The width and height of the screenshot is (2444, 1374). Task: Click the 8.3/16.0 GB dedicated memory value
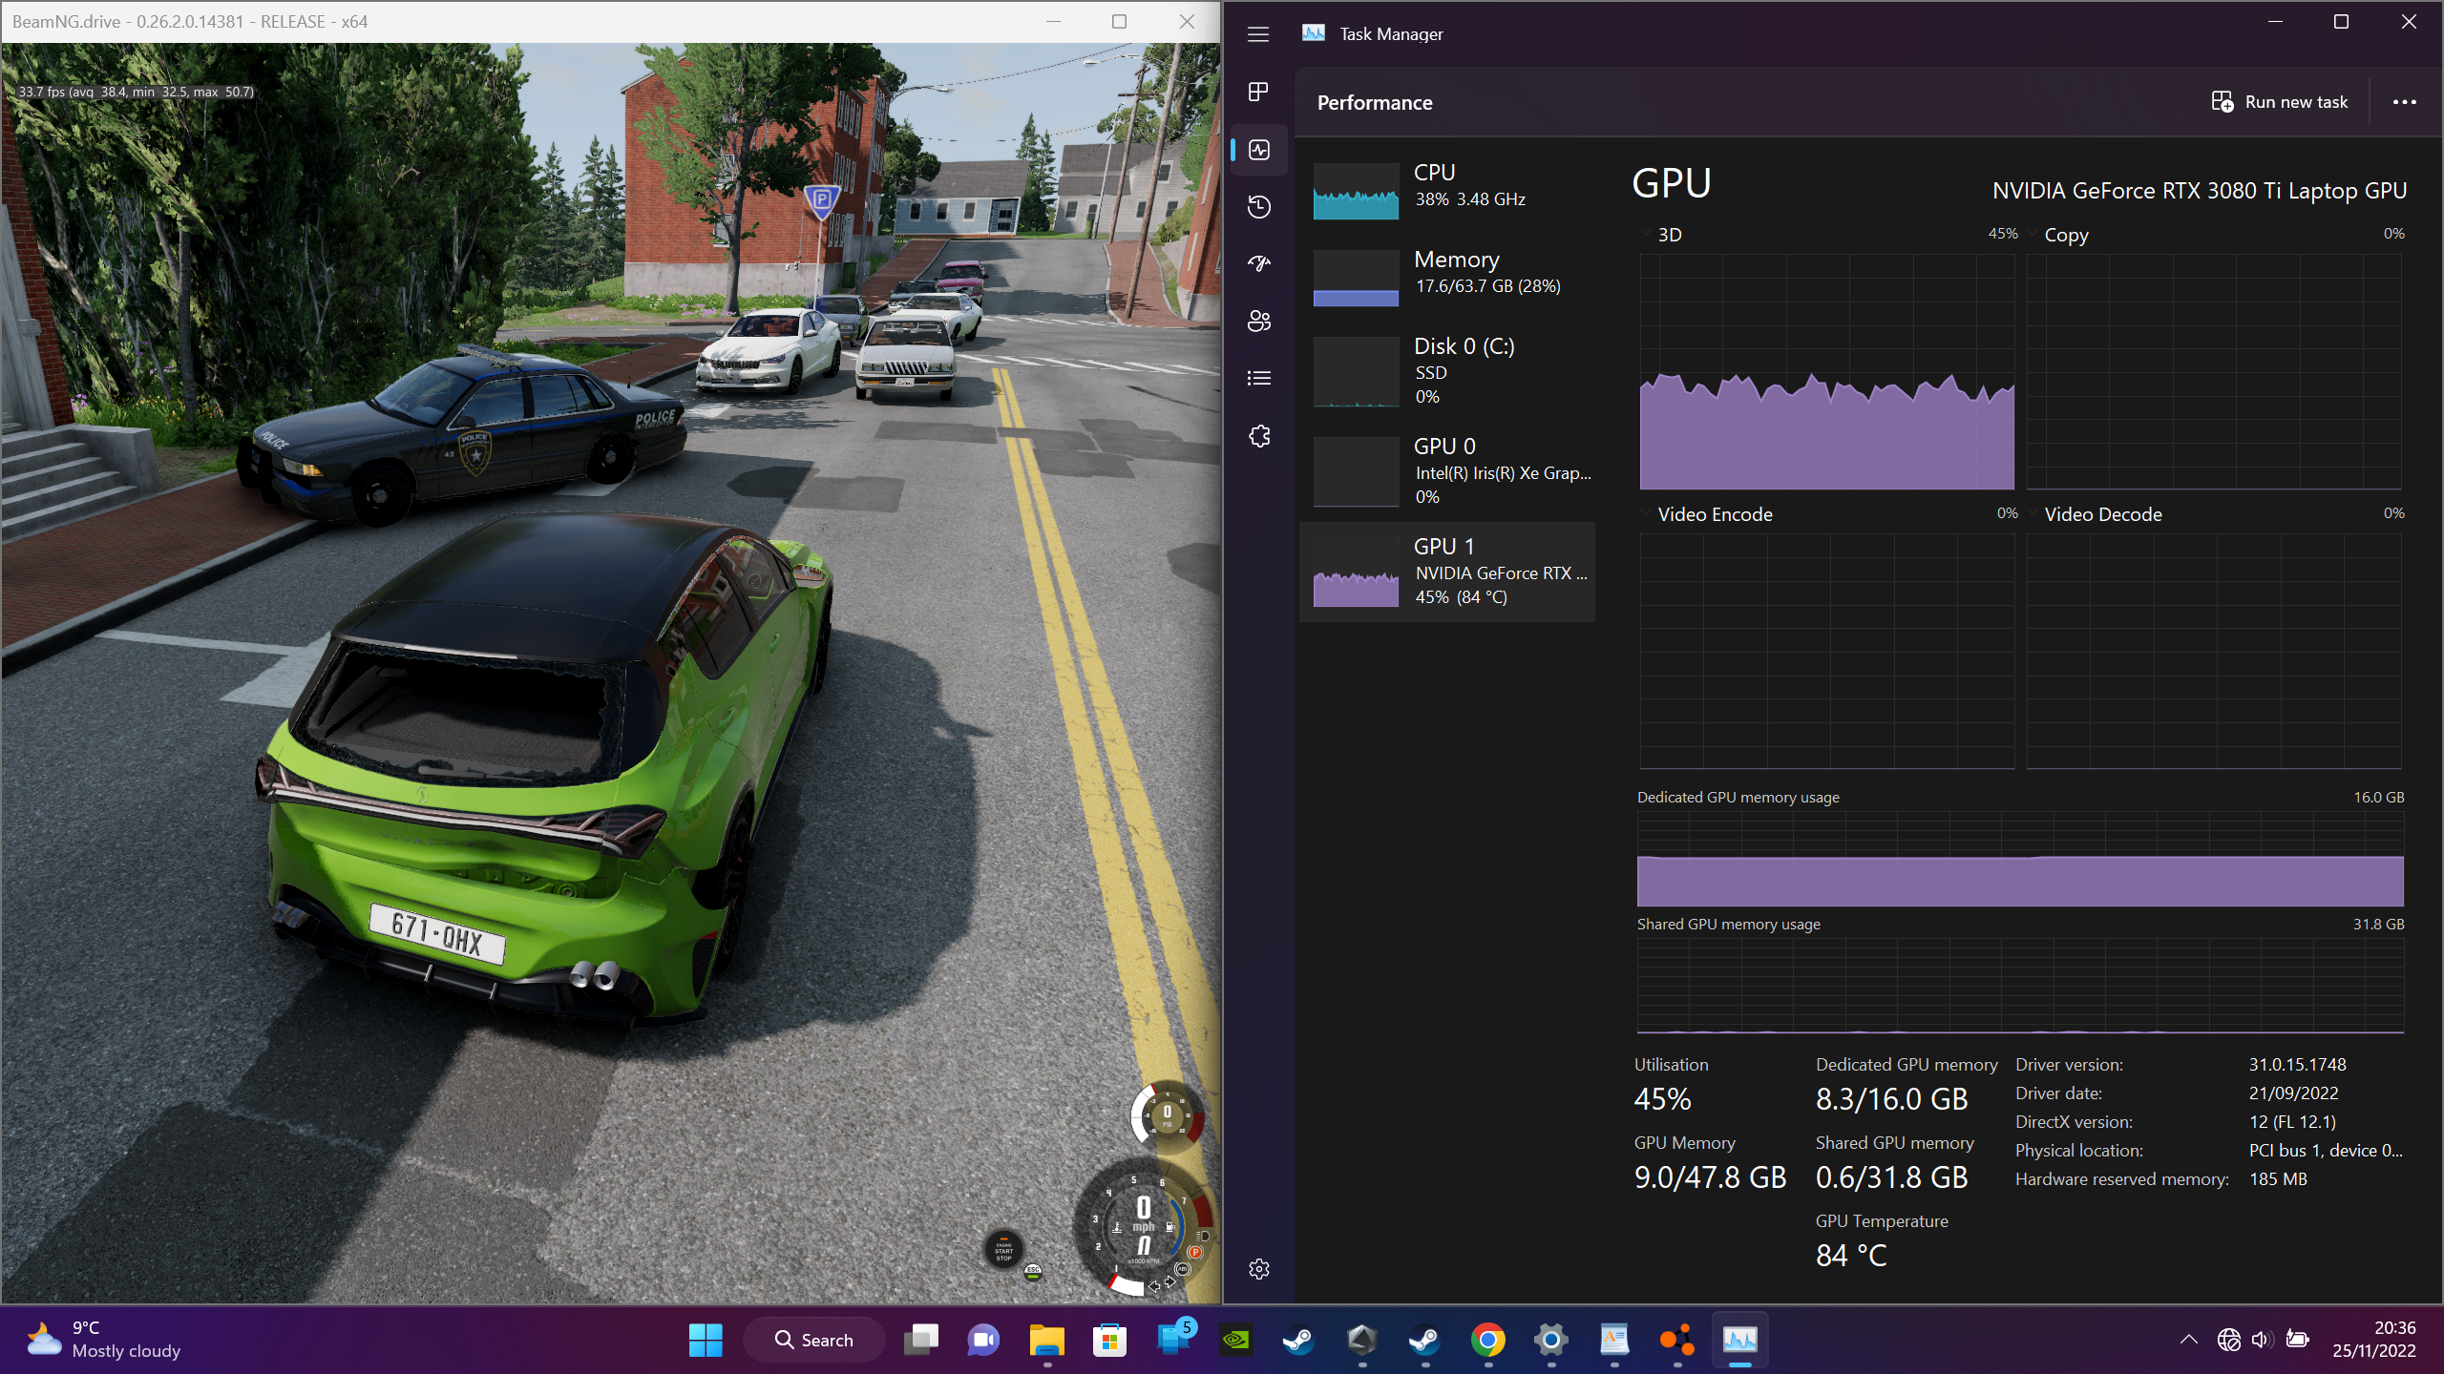point(1891,1099)
